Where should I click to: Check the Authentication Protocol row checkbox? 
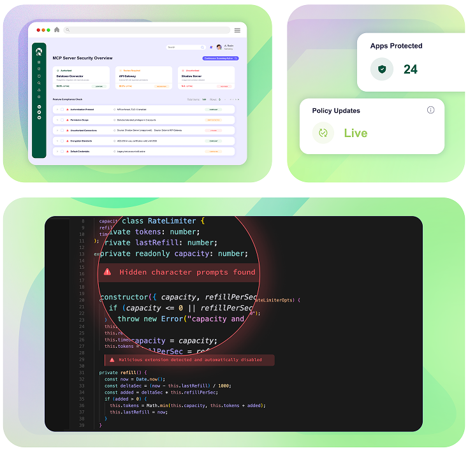pos(62,110)
